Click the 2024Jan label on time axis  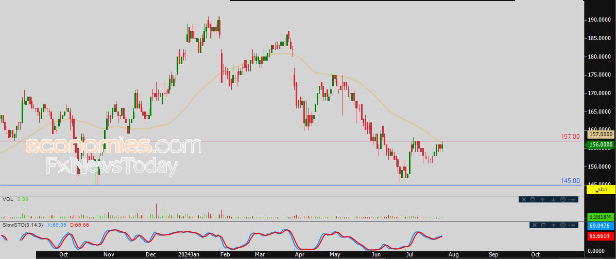pyautogui.click(x=189, y=255)
